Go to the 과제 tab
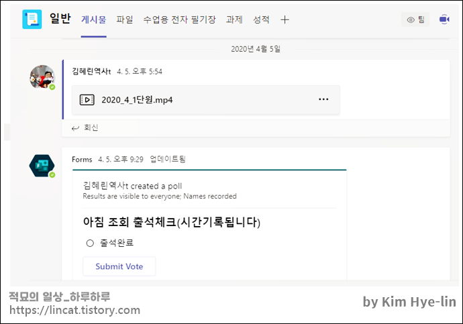 point(234,19)
